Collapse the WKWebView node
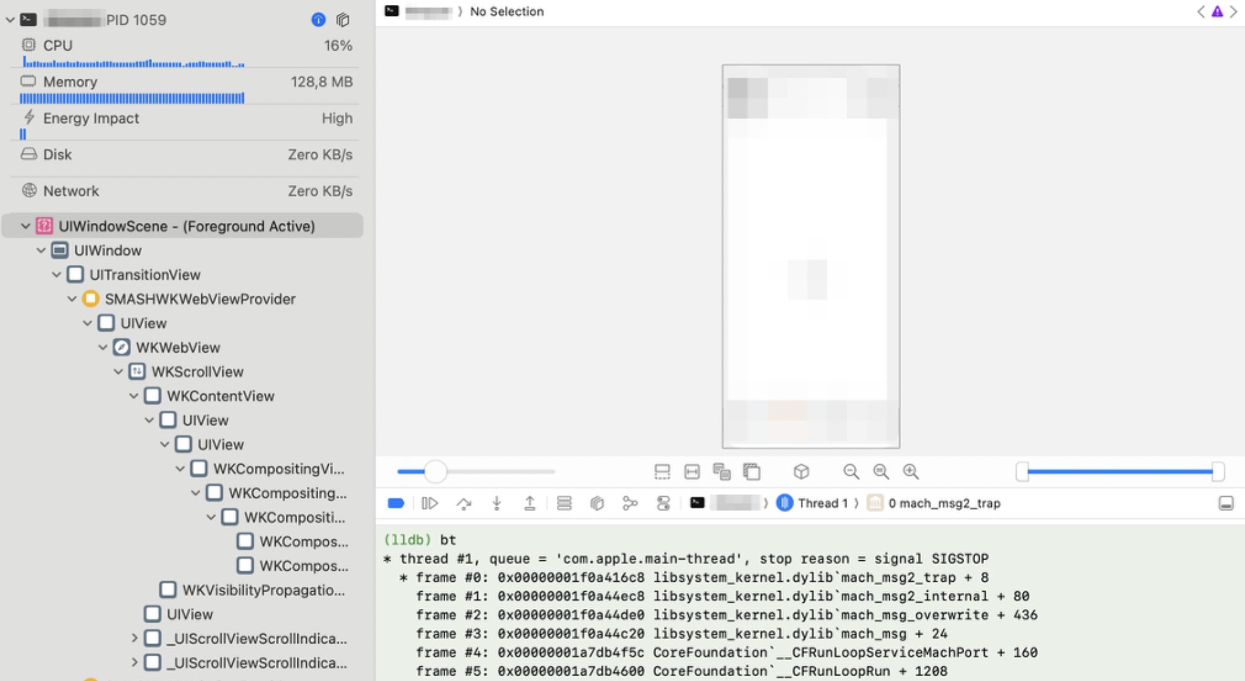Viewport: 1245px width, 681px height. pos(102,347)
